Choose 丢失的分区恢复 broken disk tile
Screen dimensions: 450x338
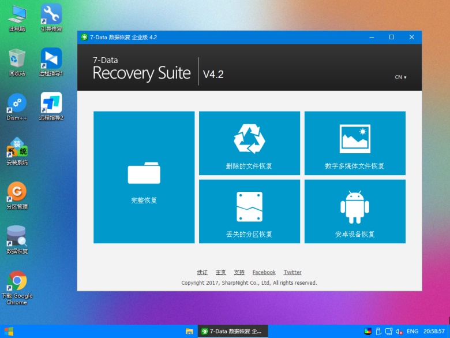(x=249, y=211)
